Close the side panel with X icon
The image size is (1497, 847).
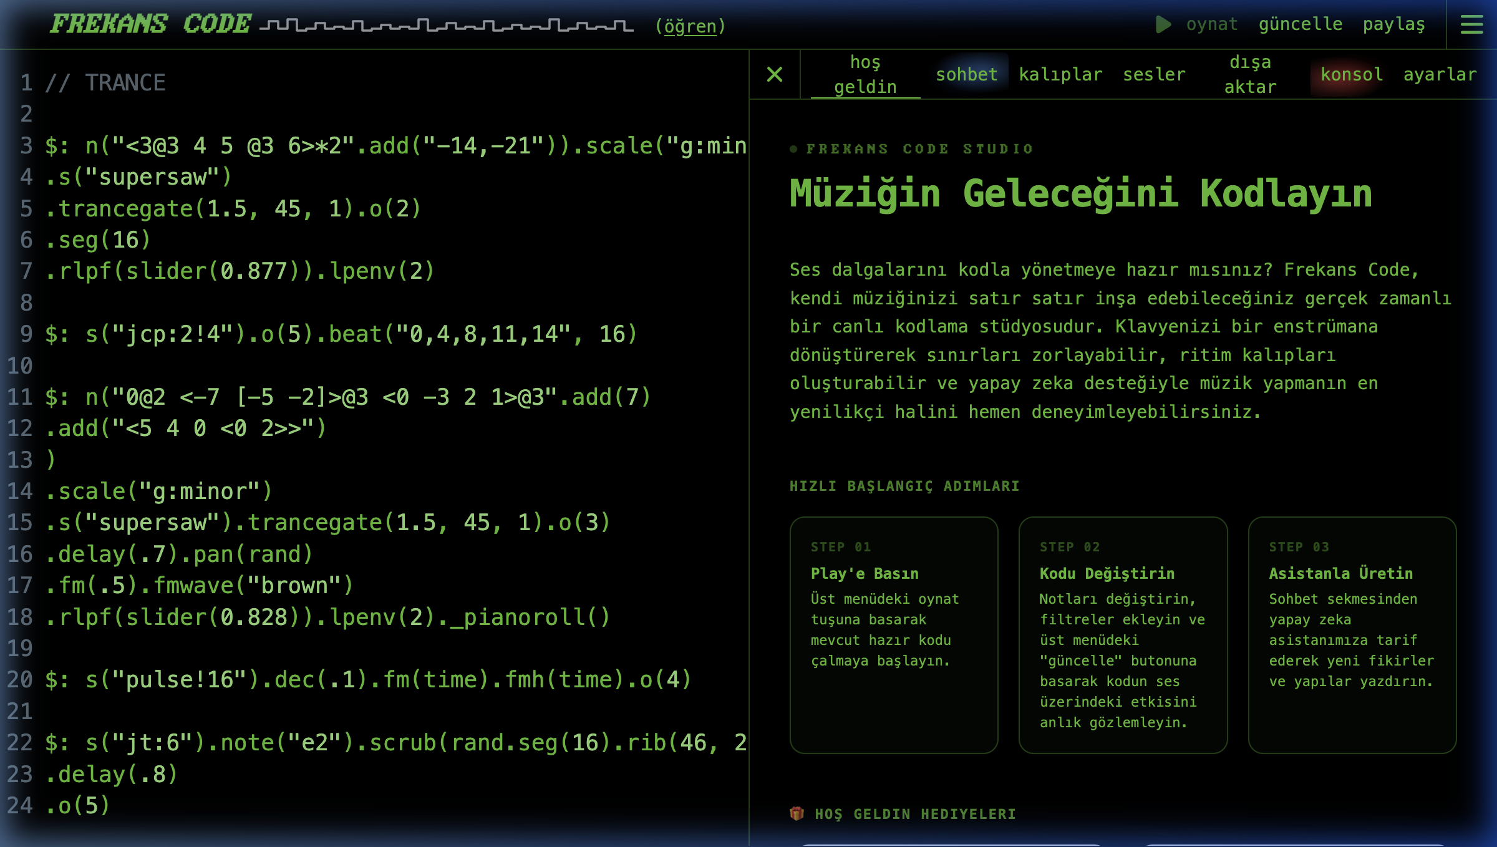click(775, 74)
